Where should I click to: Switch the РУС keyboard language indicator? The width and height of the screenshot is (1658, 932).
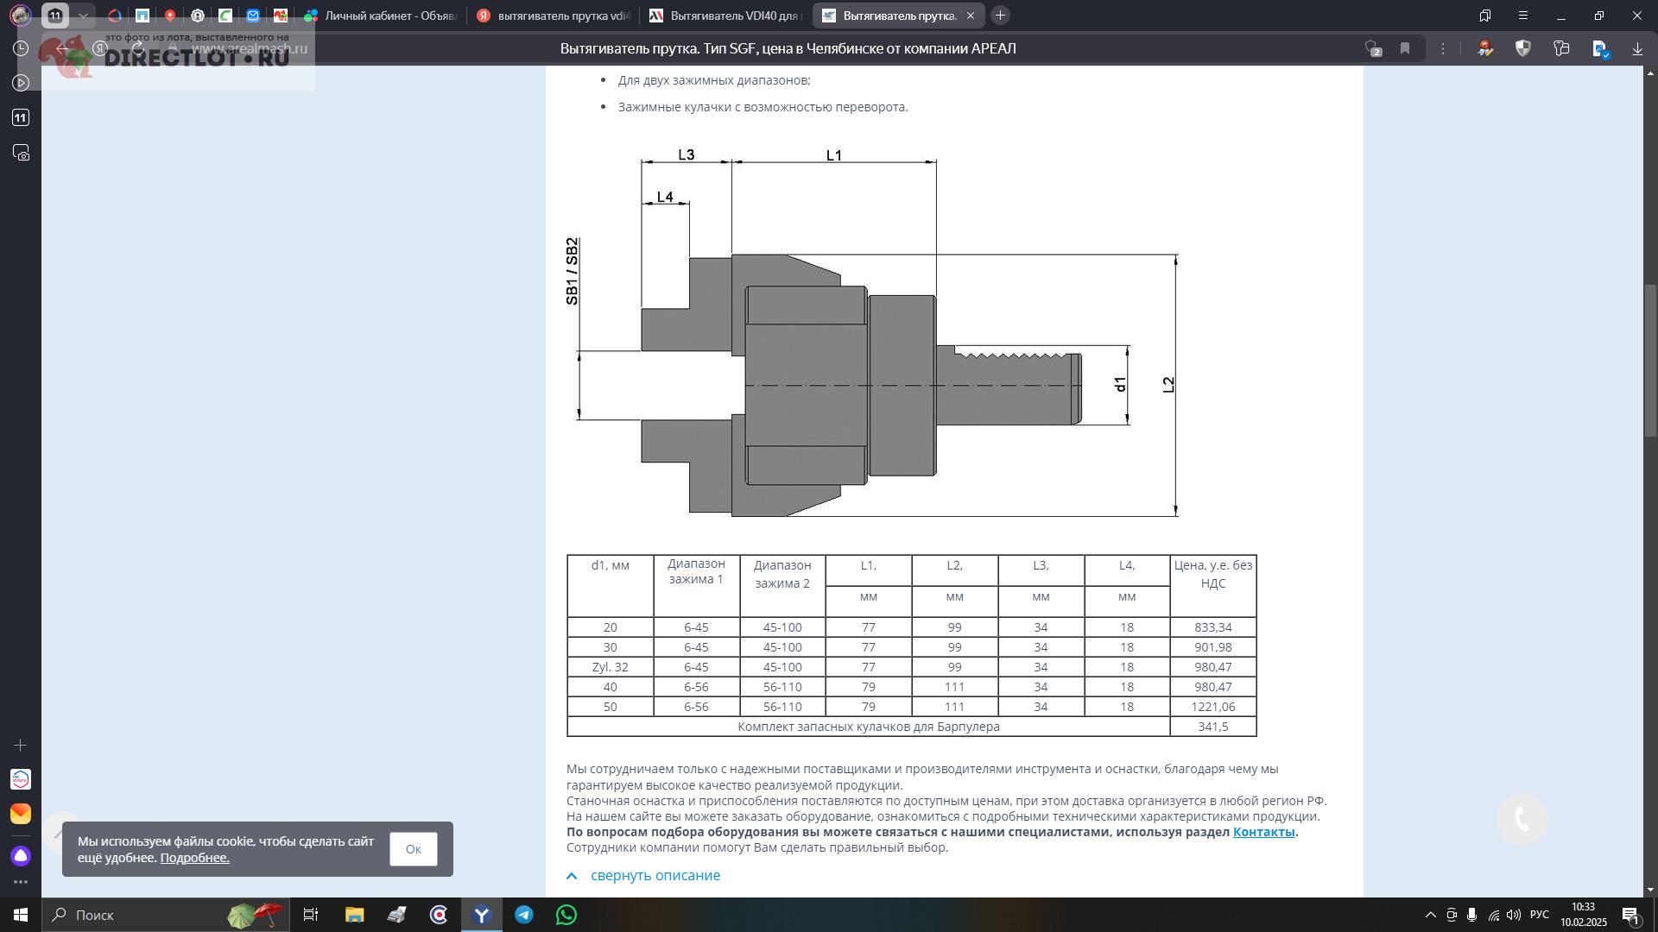click(x=1539, y=915)
